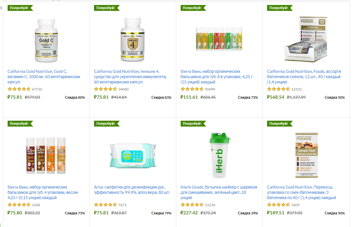Open the iHerb Goods shaker bottle title link
Image resolution: width=354 pixels, height=227 pixels.
(x=219, y=192)
